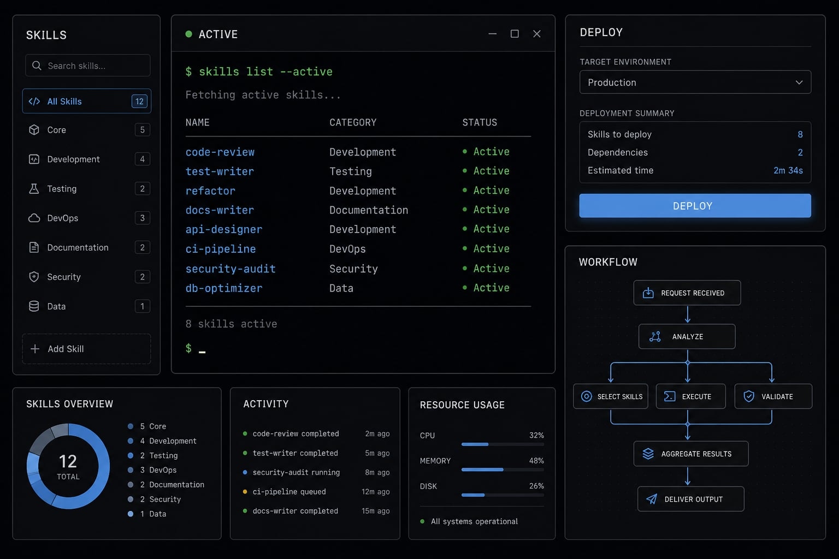Screen dimensions: 839x559
Task: Click the search magnifier icon in Skills
Action: click(x=37, y=66)
